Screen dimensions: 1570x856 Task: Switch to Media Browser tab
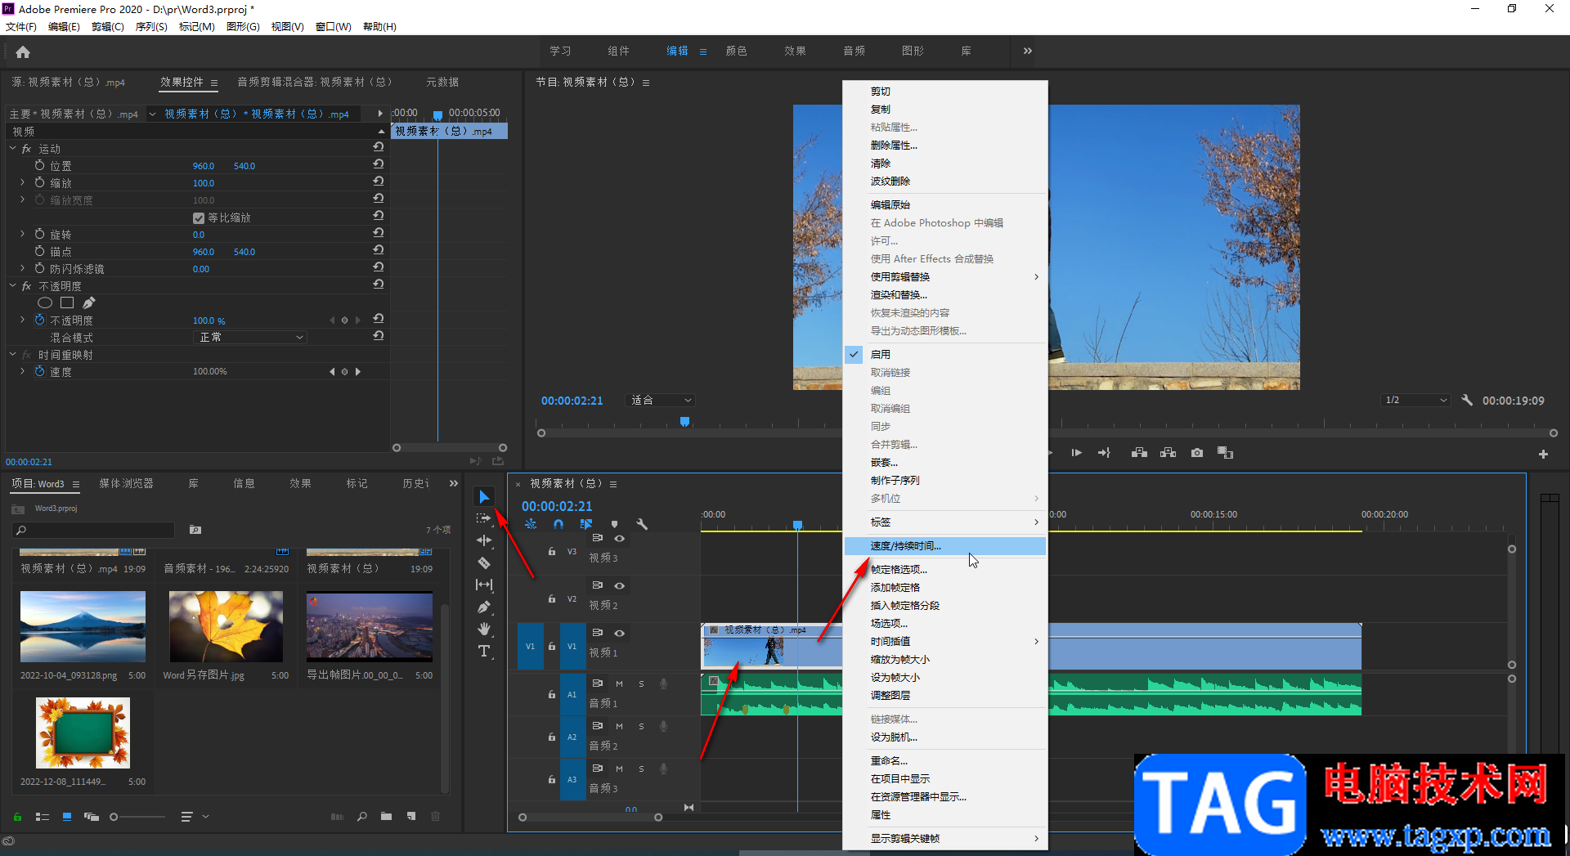pyautogui.click(x=126, y=483)
